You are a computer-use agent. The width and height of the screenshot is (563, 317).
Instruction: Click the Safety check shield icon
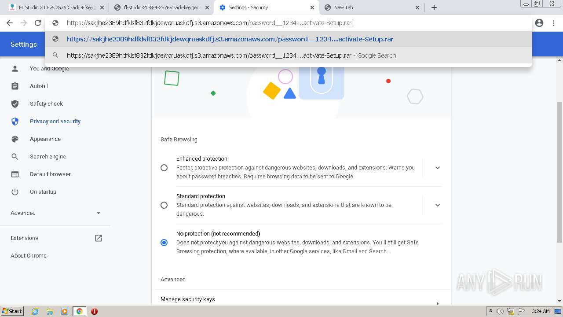coord(15,104)
